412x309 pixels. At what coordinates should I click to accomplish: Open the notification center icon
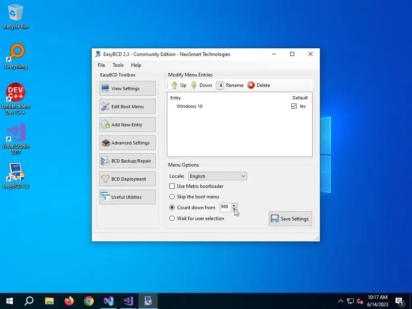pyautogui.click(x=400, y=301)
